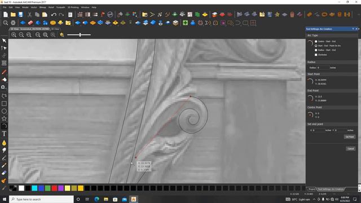Switch to the Project tab at panel bottom

pos(312,189)
